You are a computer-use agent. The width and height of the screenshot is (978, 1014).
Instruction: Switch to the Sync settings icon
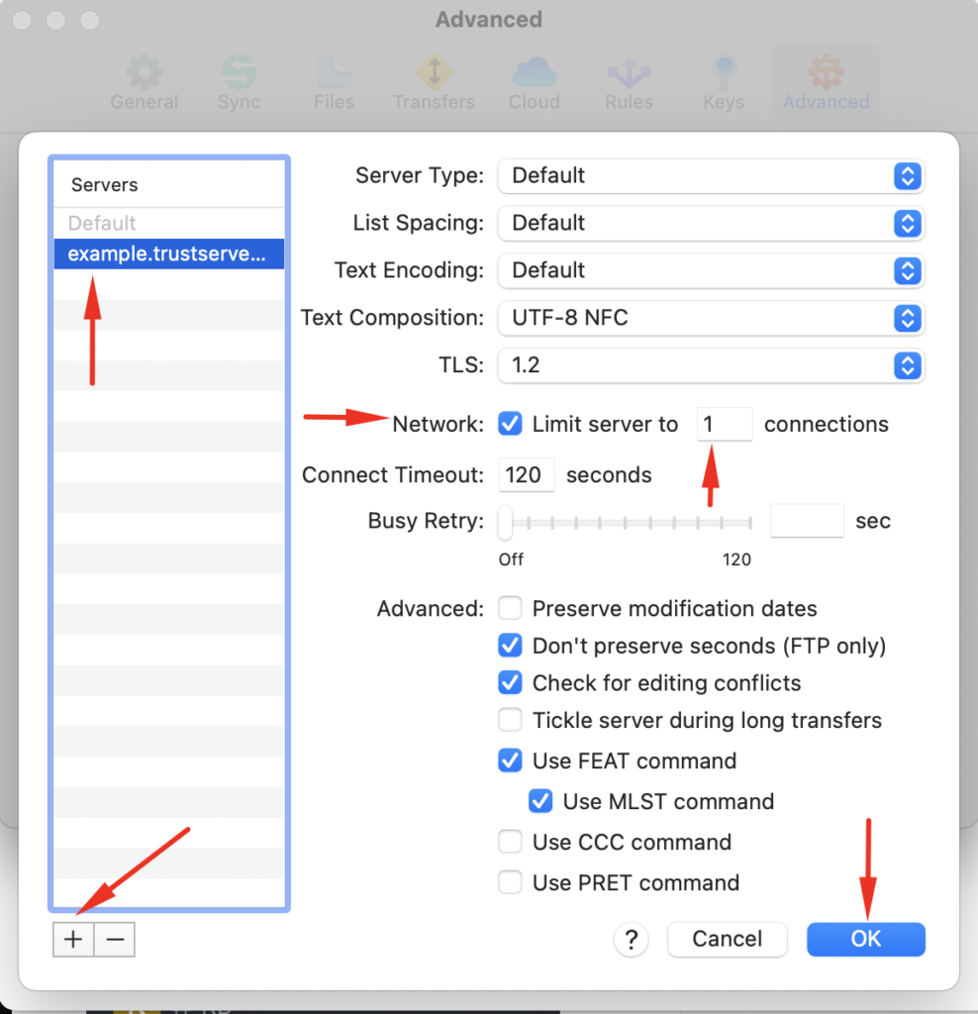click(x=239, y=81)
